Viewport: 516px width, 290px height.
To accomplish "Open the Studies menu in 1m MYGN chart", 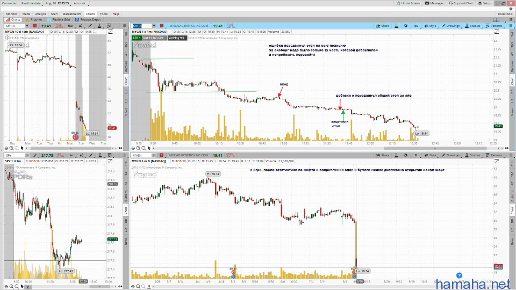I will click(472, 26).
